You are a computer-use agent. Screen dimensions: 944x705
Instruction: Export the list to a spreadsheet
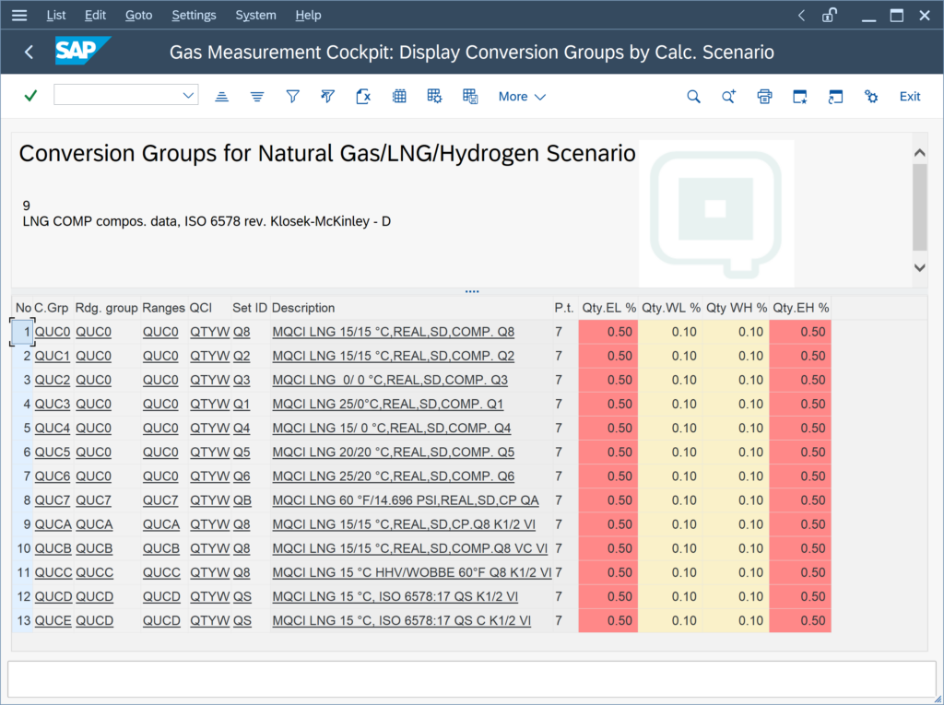coord(363,97)
